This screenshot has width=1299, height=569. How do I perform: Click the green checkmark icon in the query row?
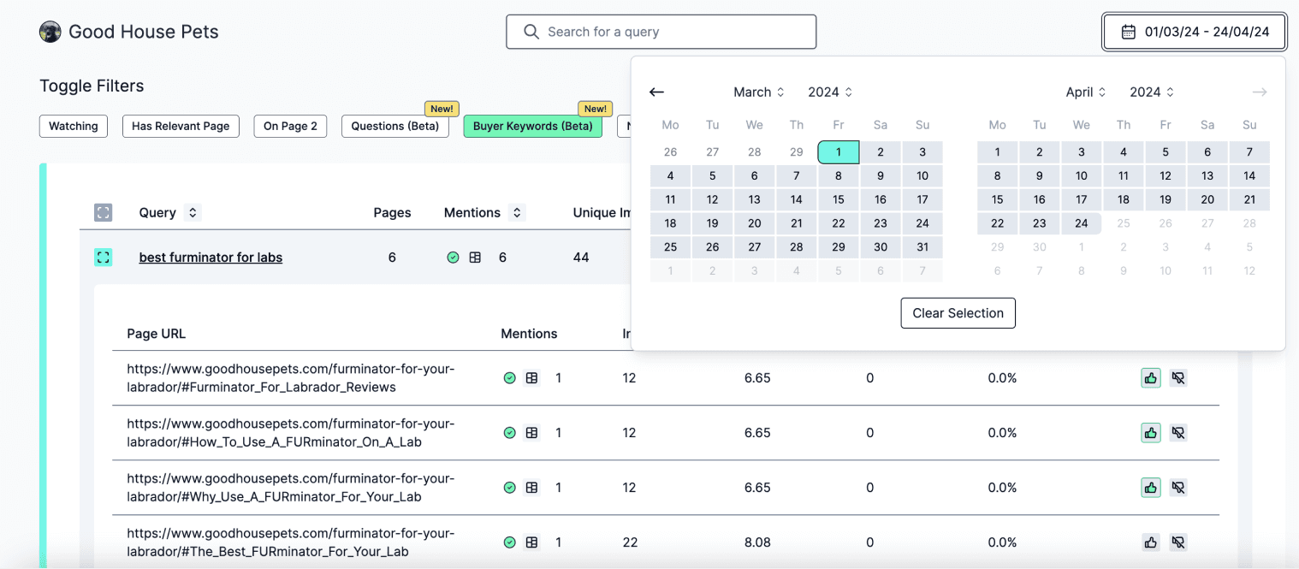[454, 257]
